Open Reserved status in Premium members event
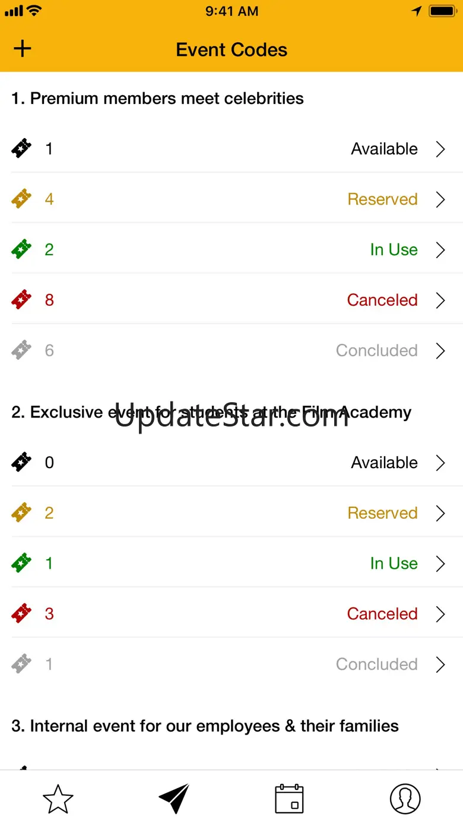Viewport: 463px width, 825px height. coord(382,199)
